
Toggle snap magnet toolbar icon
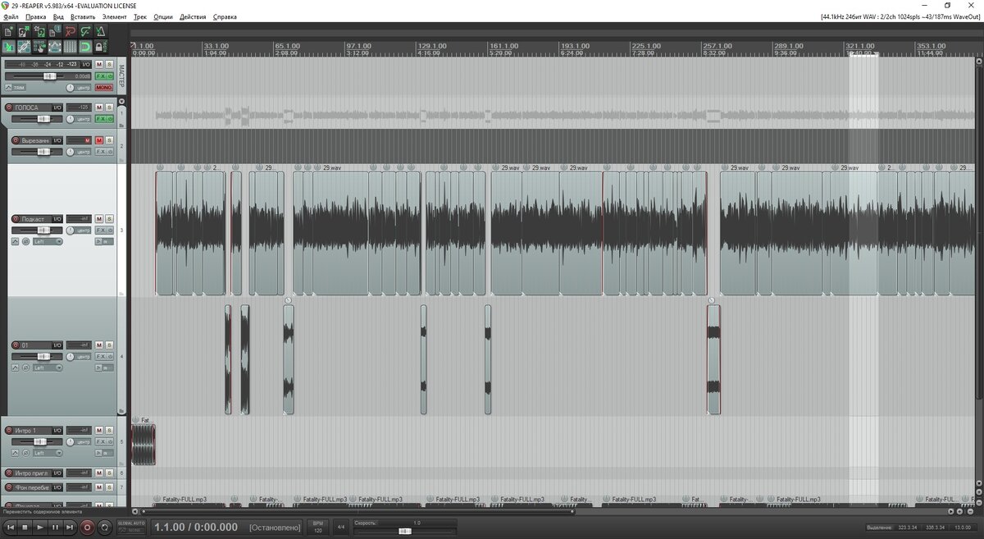point(85,47)
